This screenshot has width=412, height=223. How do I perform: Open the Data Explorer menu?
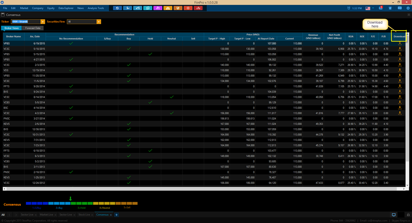coord(66,8)
